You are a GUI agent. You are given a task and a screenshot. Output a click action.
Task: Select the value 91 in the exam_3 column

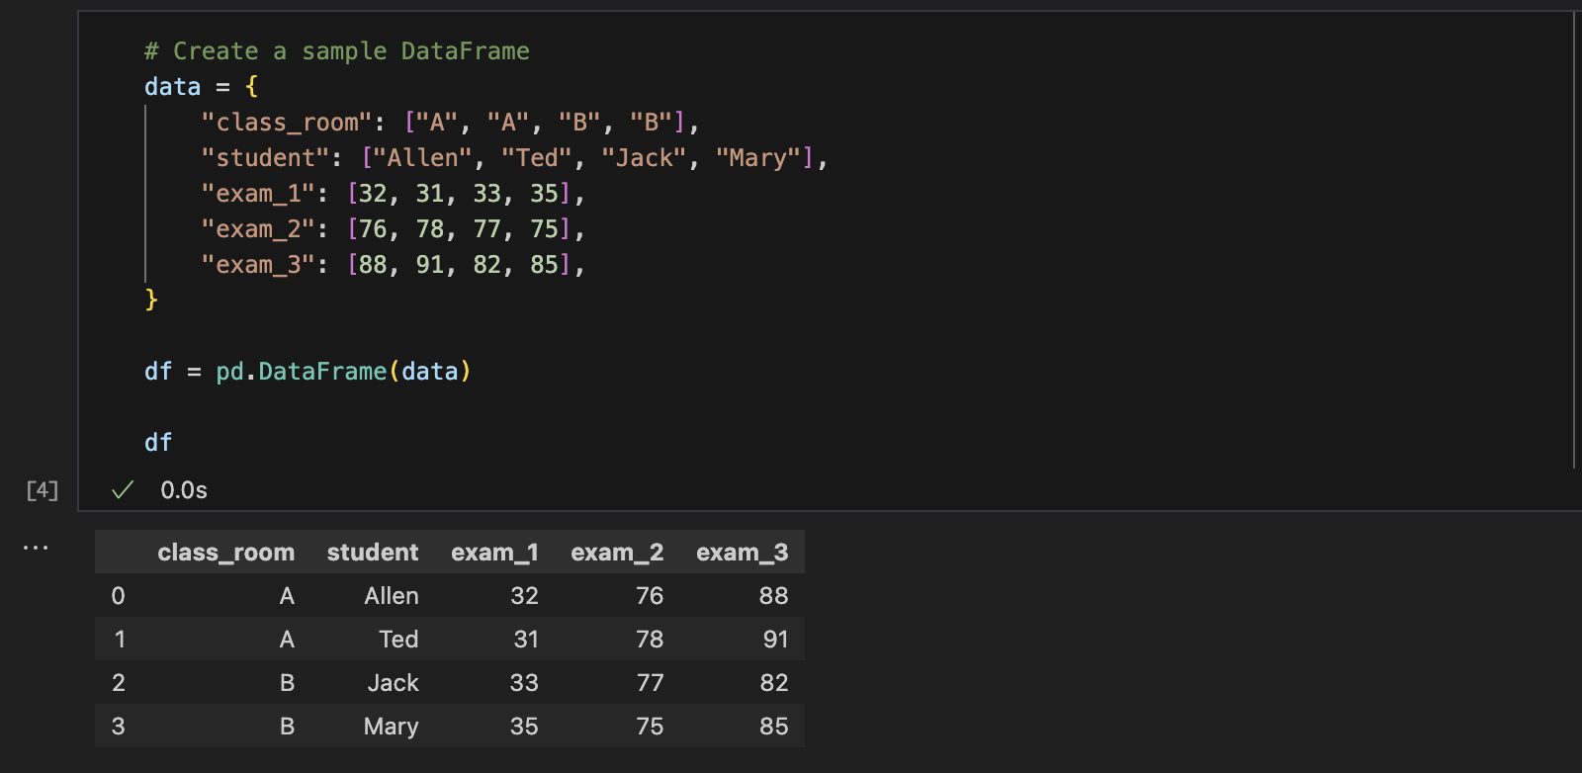(775, 640)
